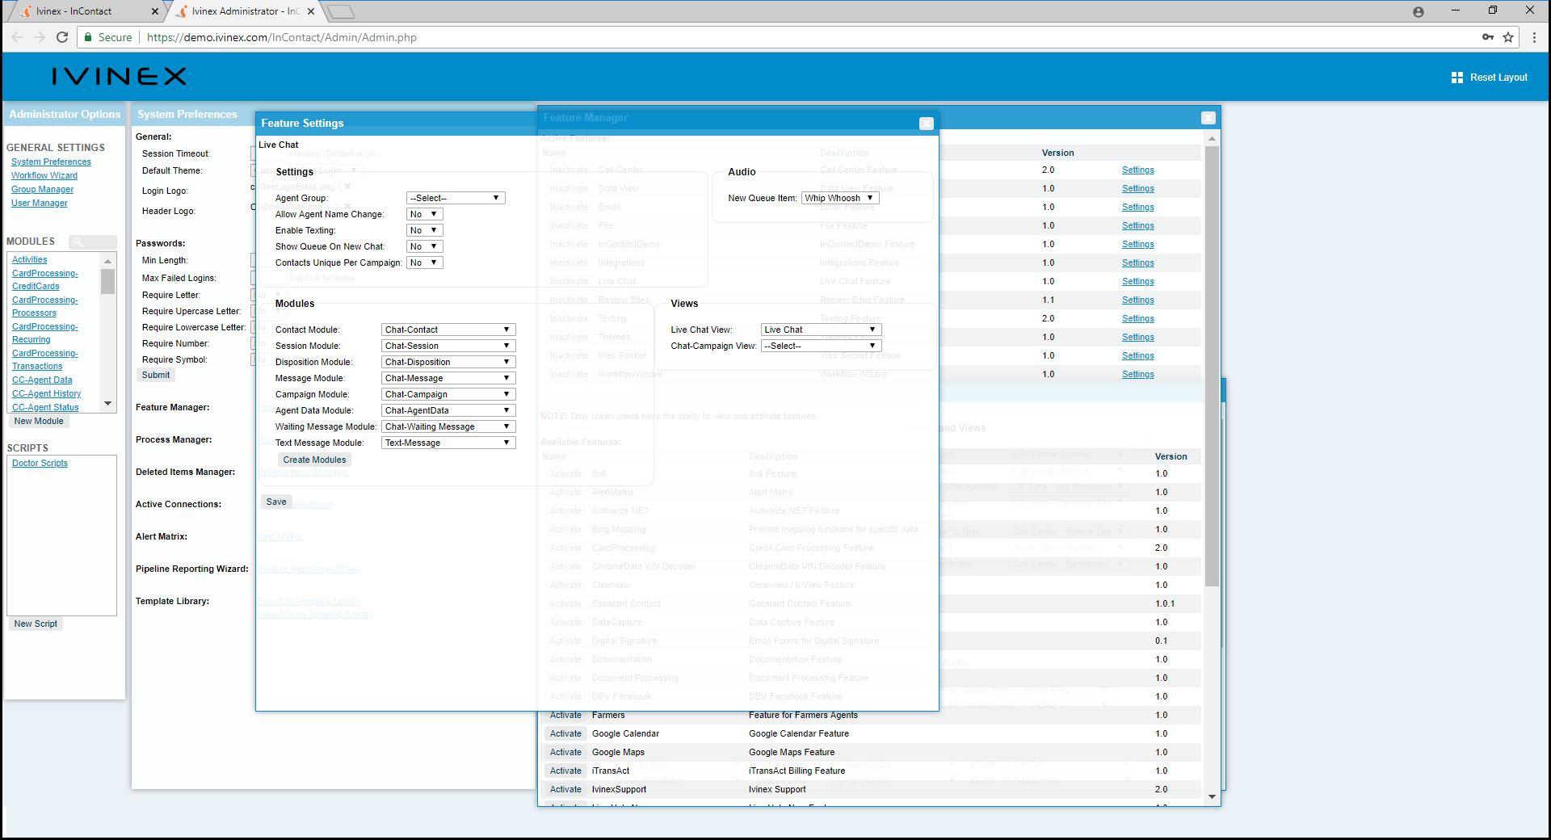This screenshot has width=1551, height=840.
Task: Open the Chrome profile icon
Action: (x=1419, y=11)
